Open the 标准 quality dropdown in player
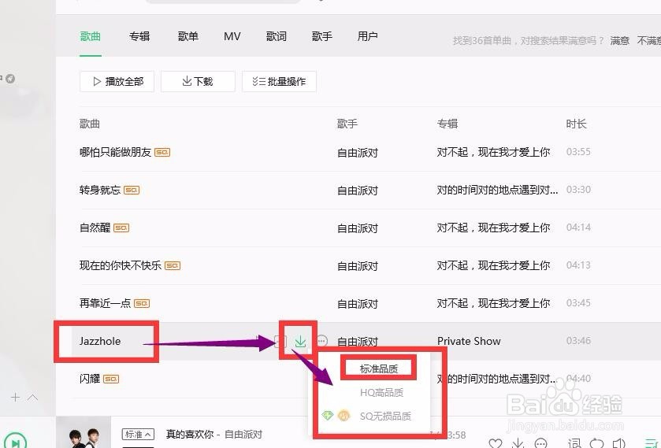This screenshot has height=448, width=661. 138,434
